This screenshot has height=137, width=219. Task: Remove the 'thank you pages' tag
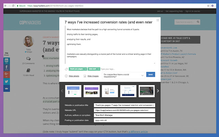click(x=85, y=69)
